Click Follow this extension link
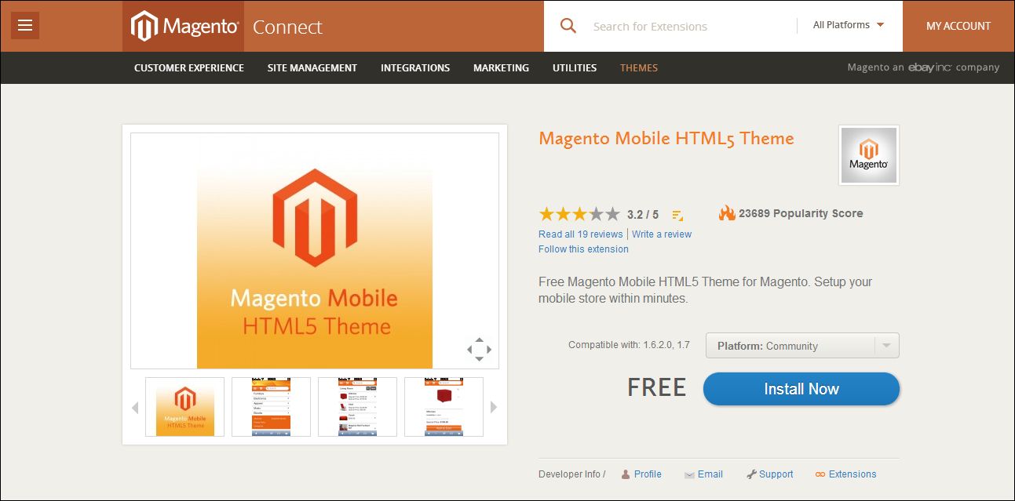Image resolution: width=1015 pixels, height=501 pixels. point(583,249)
